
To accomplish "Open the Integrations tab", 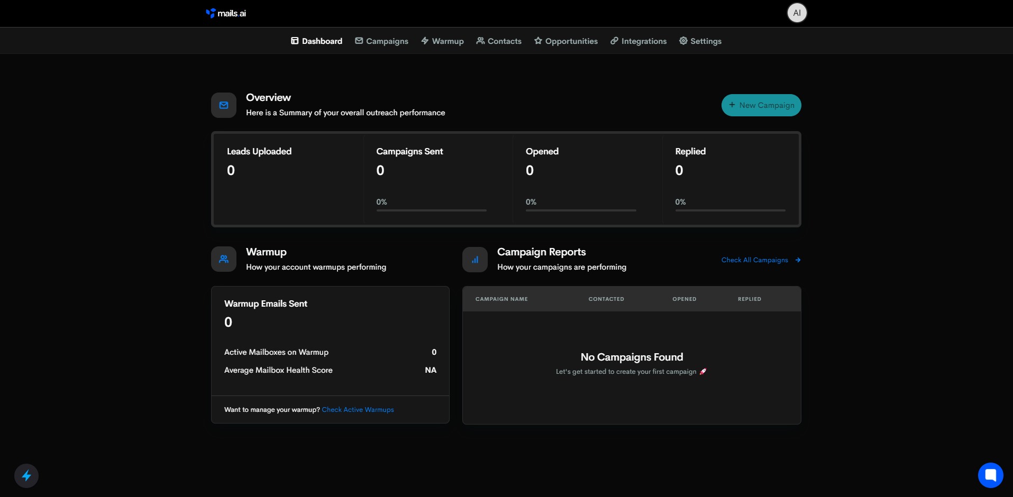I will [x=638, y=41].
